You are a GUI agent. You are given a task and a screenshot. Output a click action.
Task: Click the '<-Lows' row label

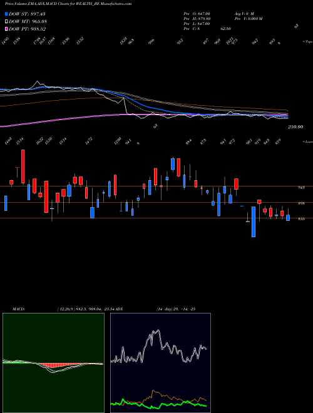coord(307,141)
